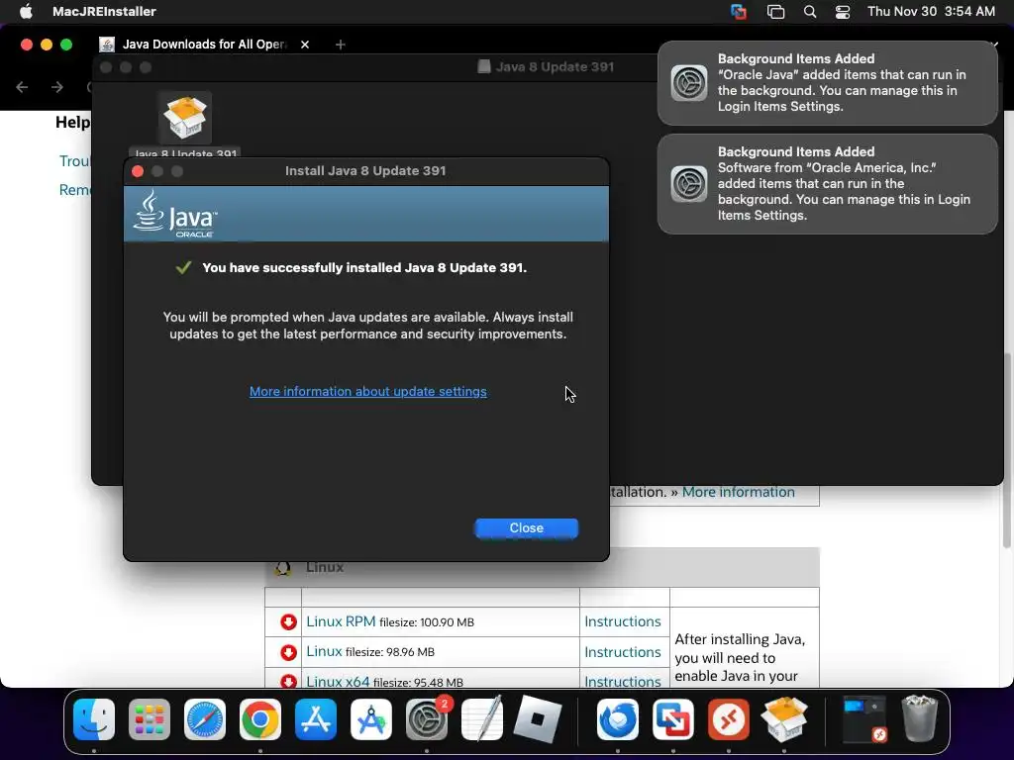Open VMware Fusion icon in the Dock
1014x760 pixels.
(x=673, y=719)
